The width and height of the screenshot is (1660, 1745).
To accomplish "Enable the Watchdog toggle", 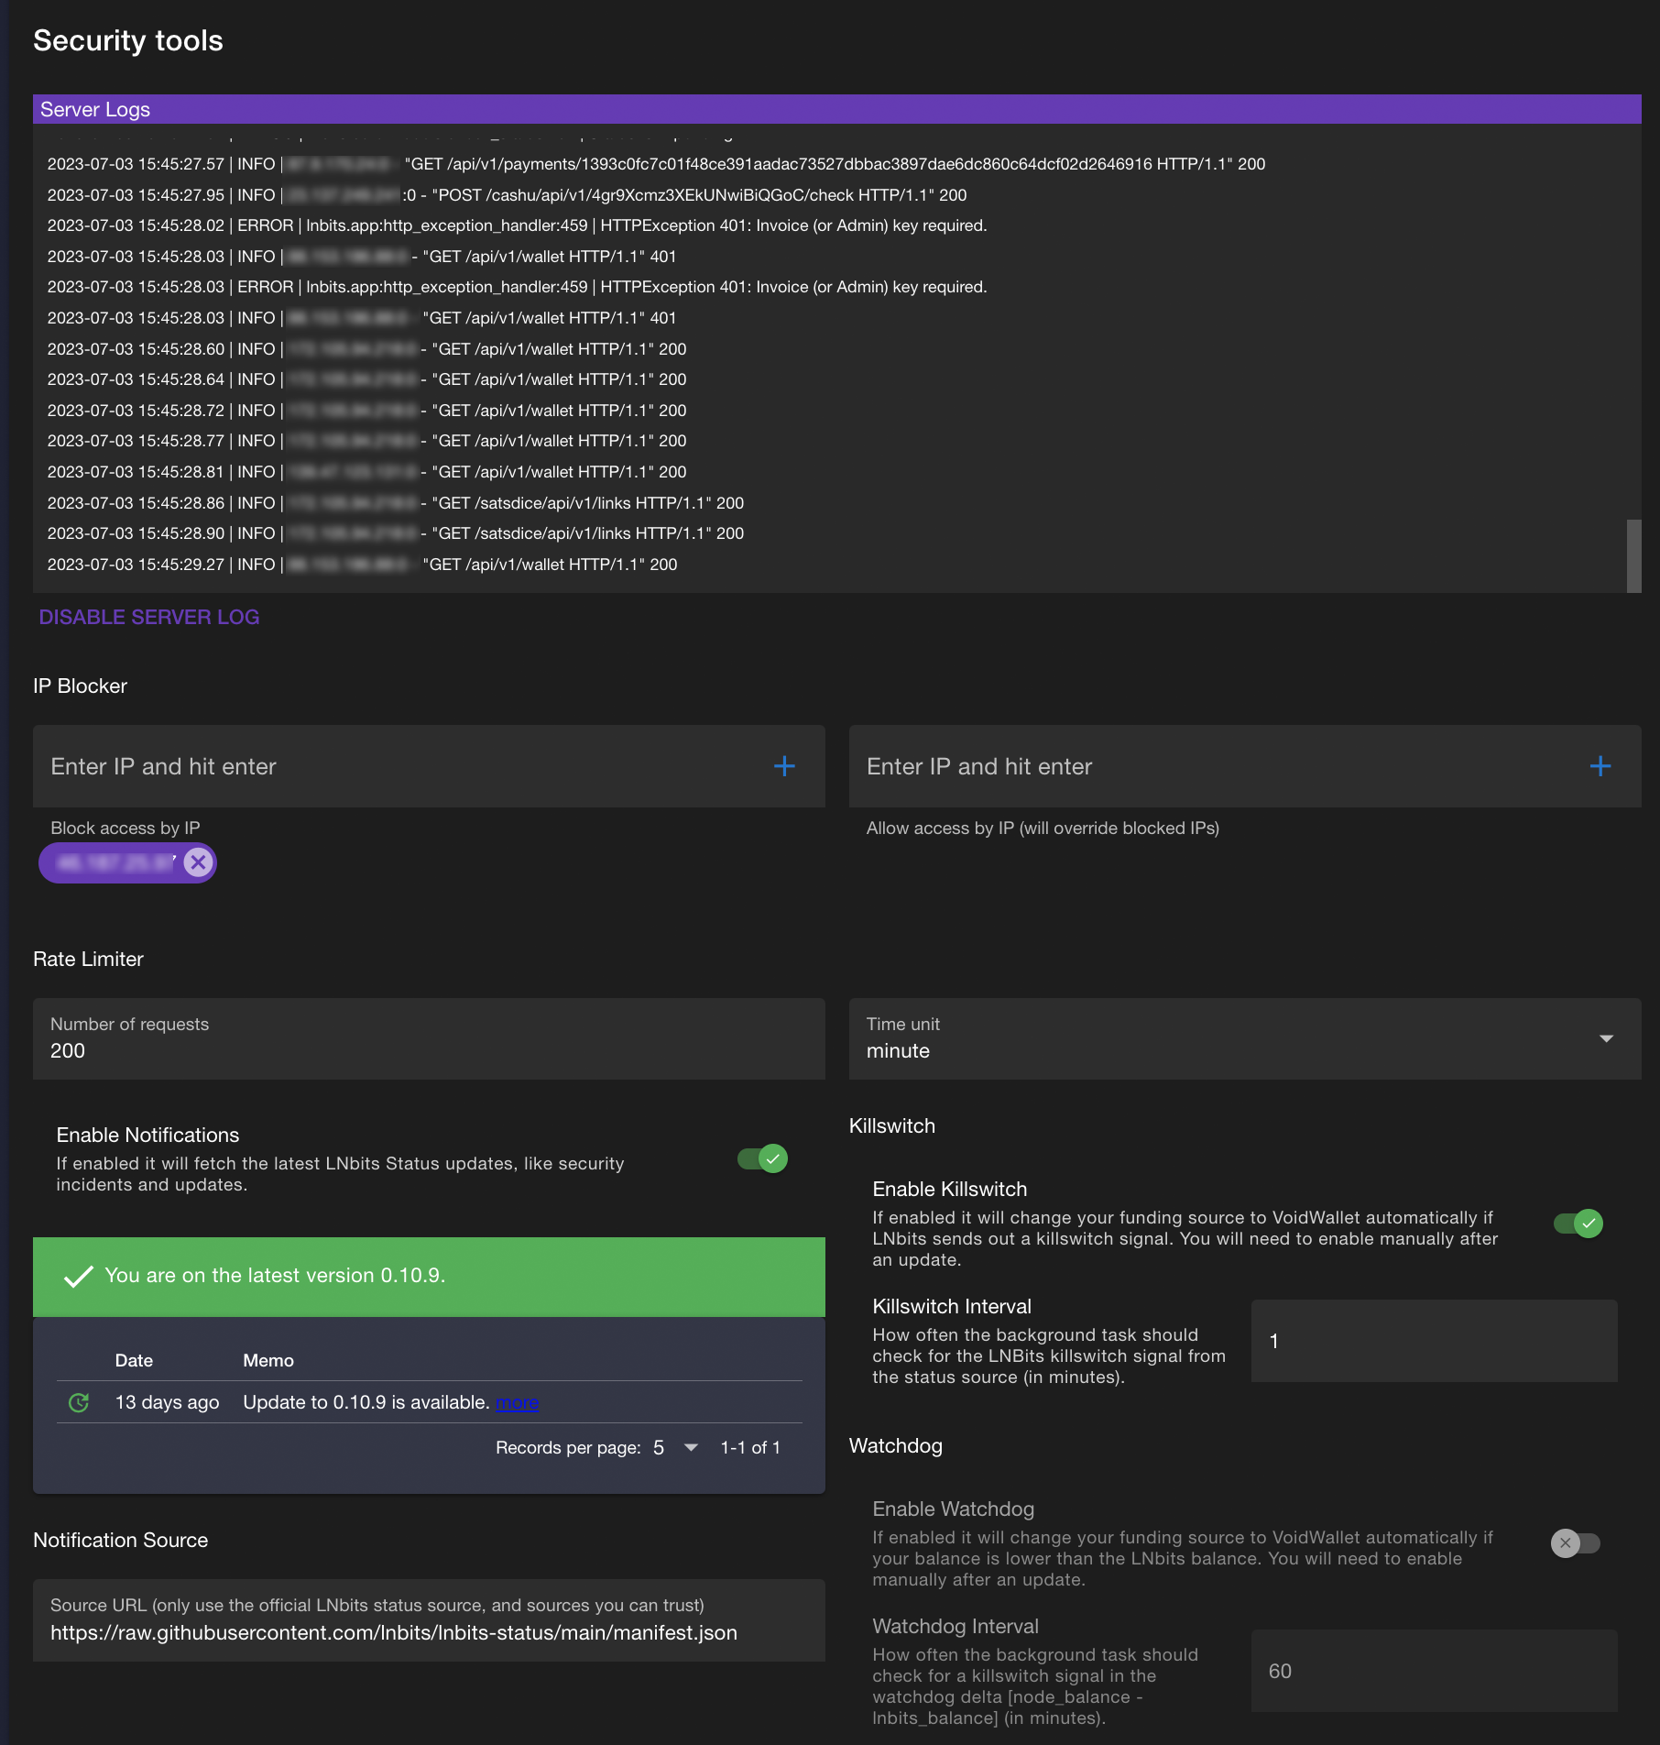I will (1575, 1543).
